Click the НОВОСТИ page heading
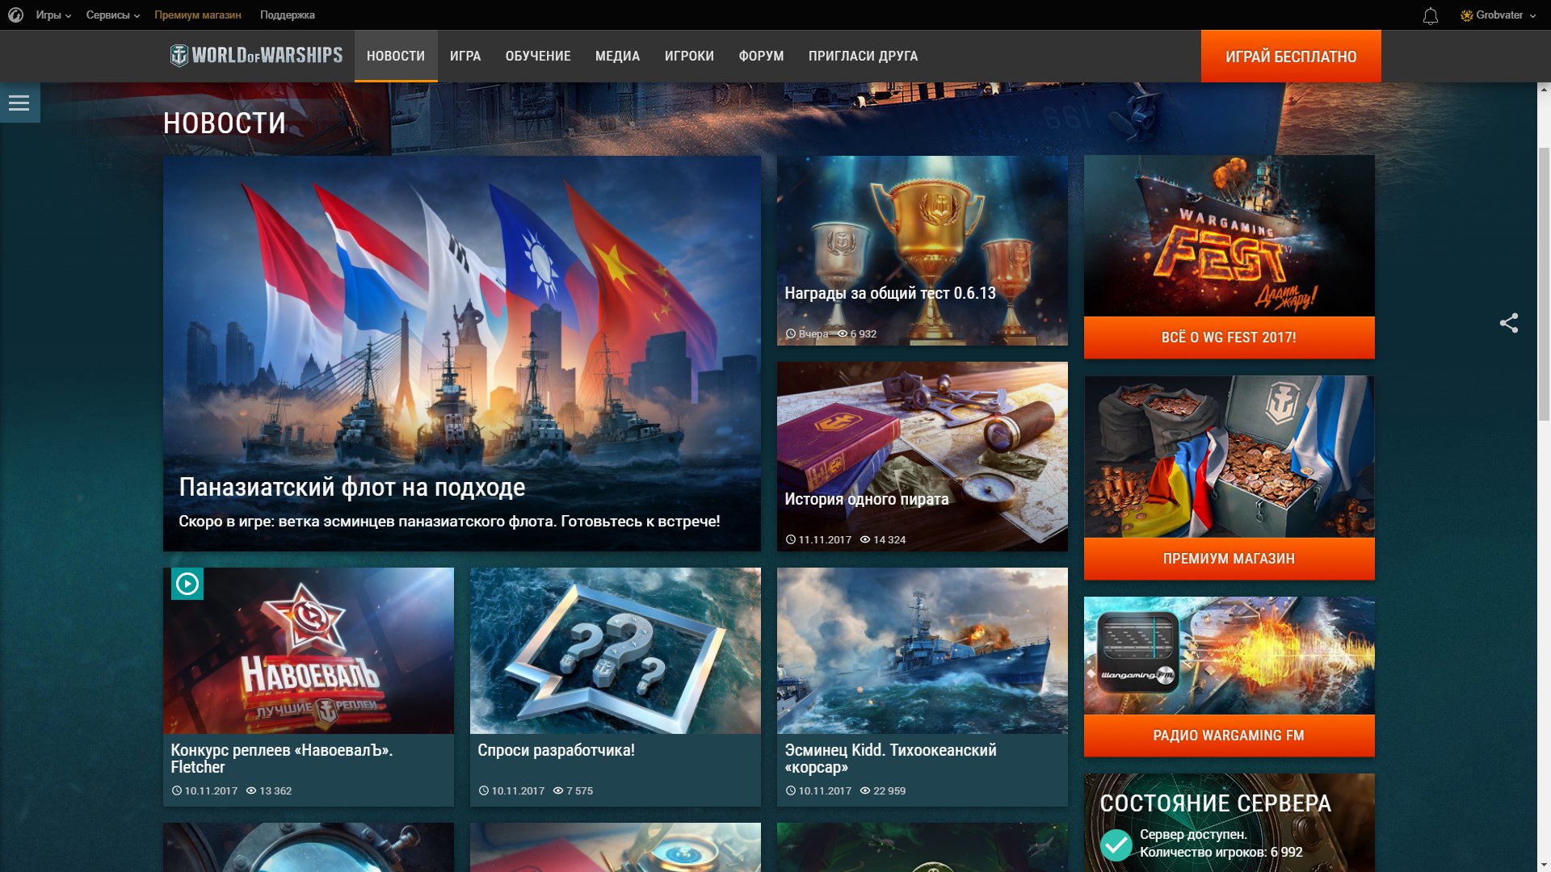This screenshot has width=1551, height=872. [225, 124]
